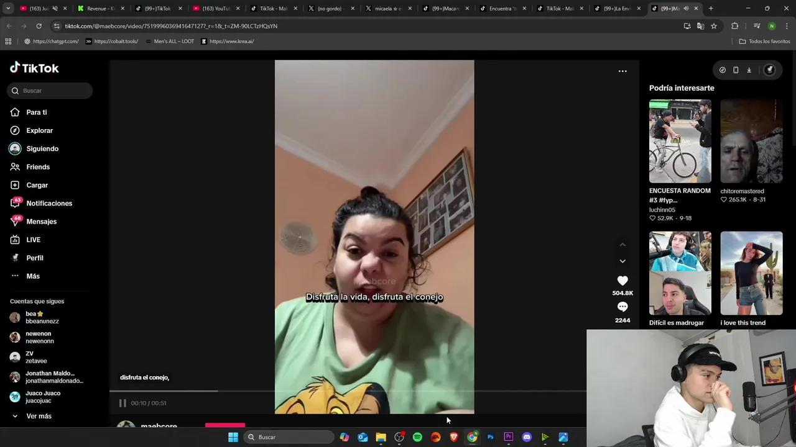Open File Explorer from the taskbar

[381, 437]
